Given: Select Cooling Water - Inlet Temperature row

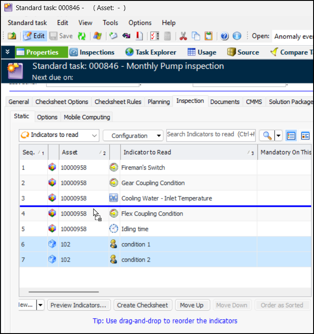Looking at the screenshot, I should pos(165,198).
